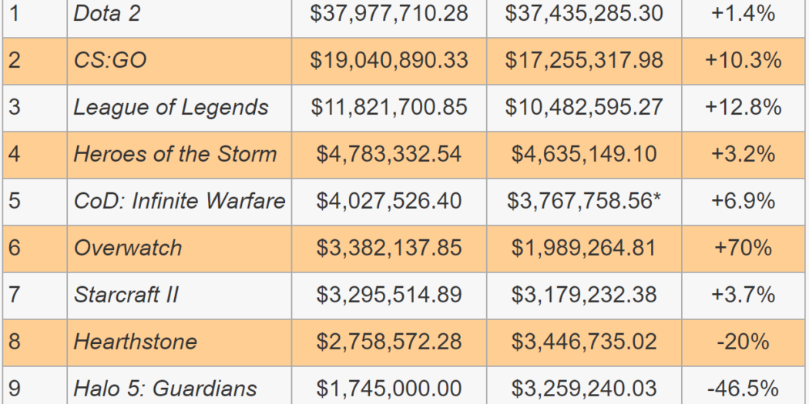Viewport: 809px width, 404px height.
Task: Click the $3,295,514.89 amount cell
Action: point(389,295)
